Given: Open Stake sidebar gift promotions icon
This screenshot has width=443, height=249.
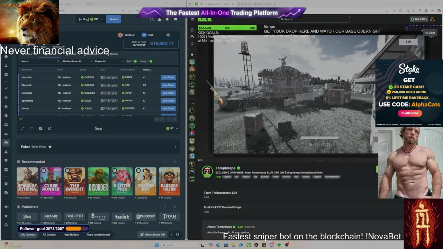Looking at the screenshot, I should click(x=6, y=184).
